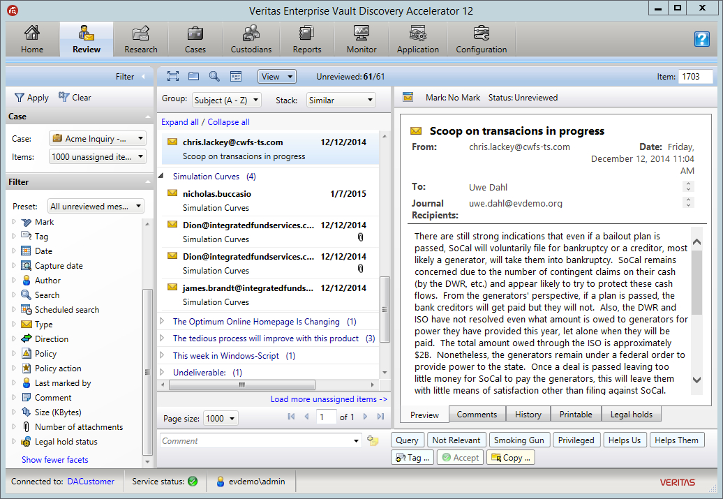
Task: Click the item list vertical scrollbar thumb
Action: [385, 309]
